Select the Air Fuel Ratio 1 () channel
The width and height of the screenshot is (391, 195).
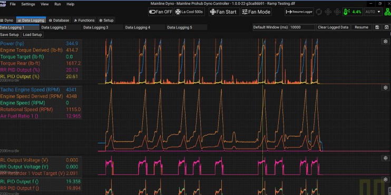(19, 116)
